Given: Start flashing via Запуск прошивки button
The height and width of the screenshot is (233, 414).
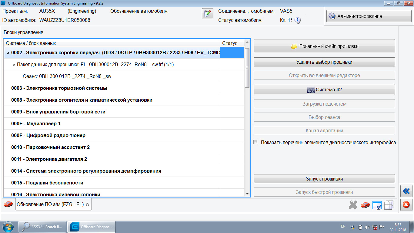Looking at the screenshot, I should click(x=324, y=178).
